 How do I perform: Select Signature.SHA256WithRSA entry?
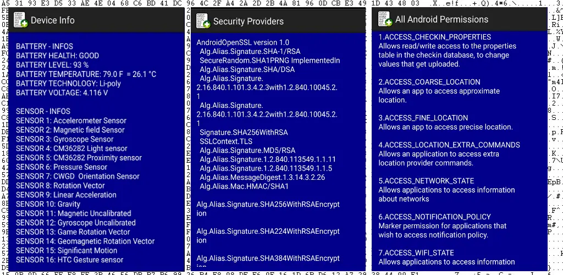click(244, 133)
